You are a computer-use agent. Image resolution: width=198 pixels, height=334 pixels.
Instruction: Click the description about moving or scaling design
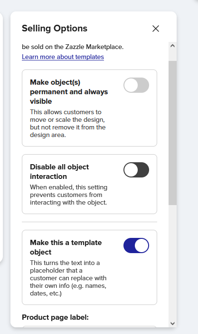pyautogui.click(x=68, y=123)
